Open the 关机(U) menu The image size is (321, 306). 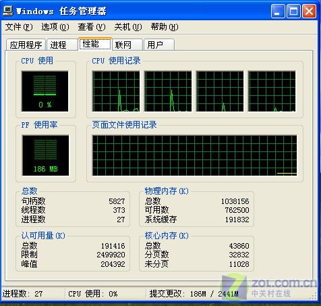[128, 27]
